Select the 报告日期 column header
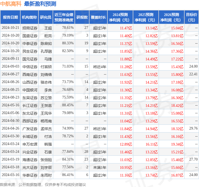The width and height of the screenshot is (199, 187). 10,17
